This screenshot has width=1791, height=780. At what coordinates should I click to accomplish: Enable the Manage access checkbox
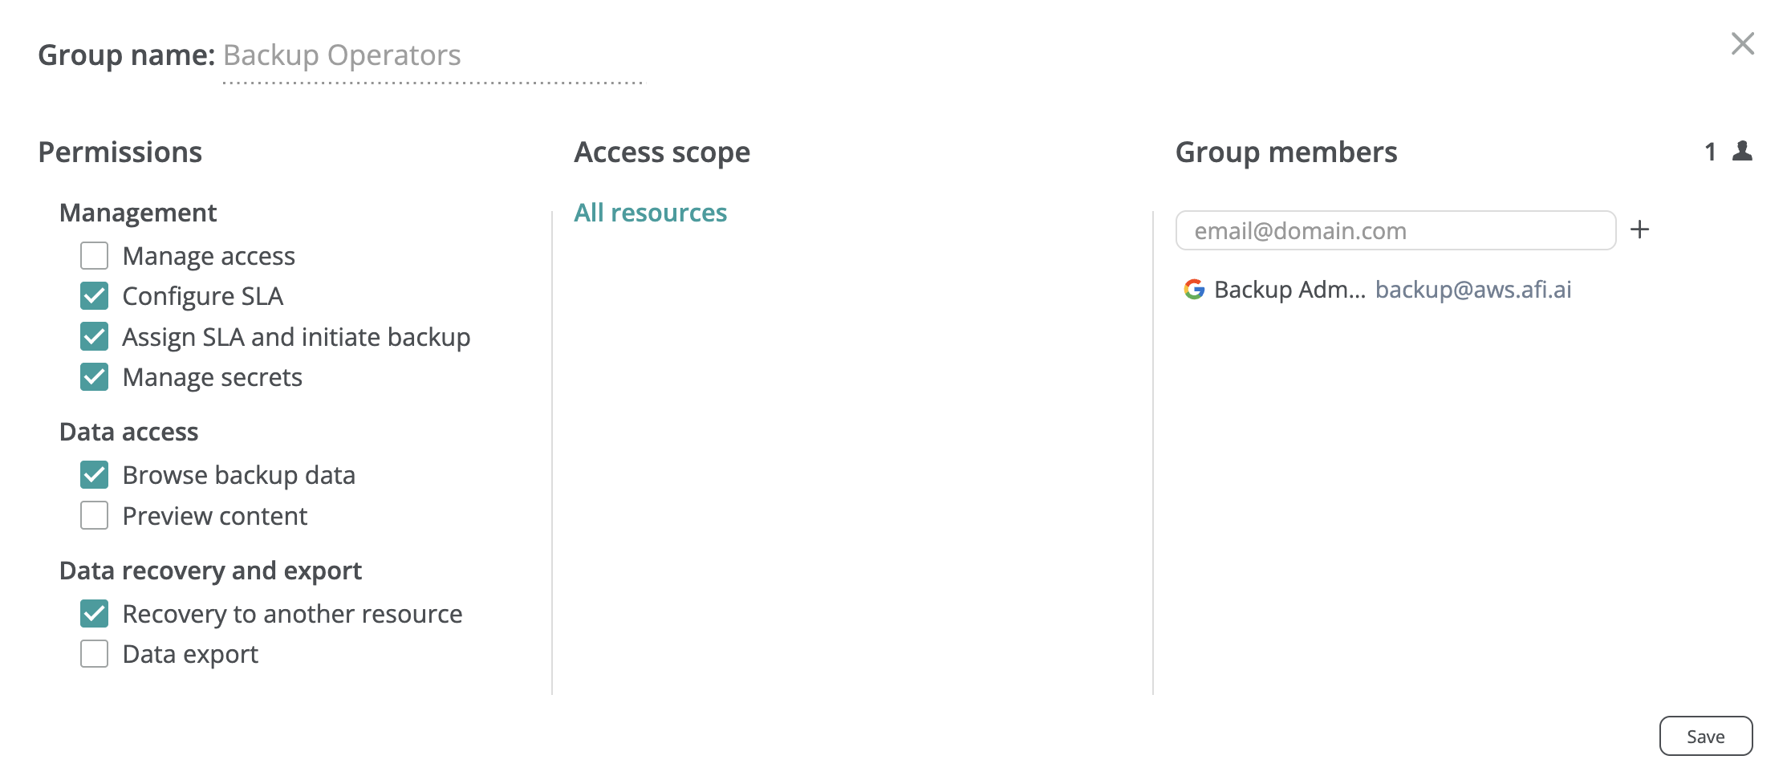point(95,256)
